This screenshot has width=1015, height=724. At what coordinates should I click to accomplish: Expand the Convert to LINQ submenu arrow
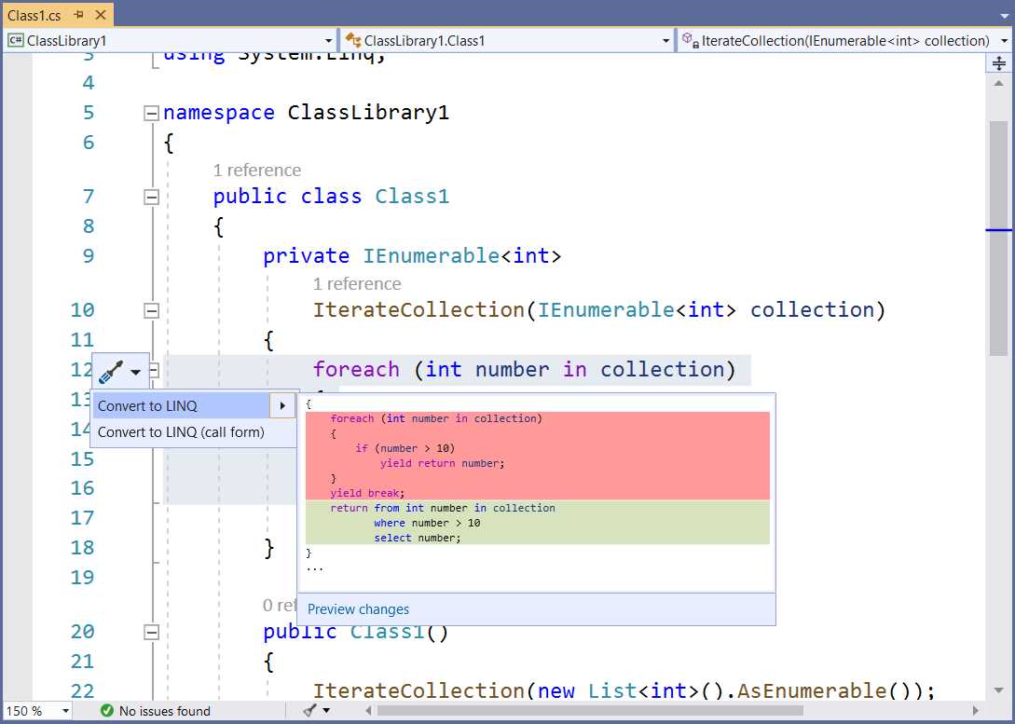pyautogui.click(x=282, y=405)
